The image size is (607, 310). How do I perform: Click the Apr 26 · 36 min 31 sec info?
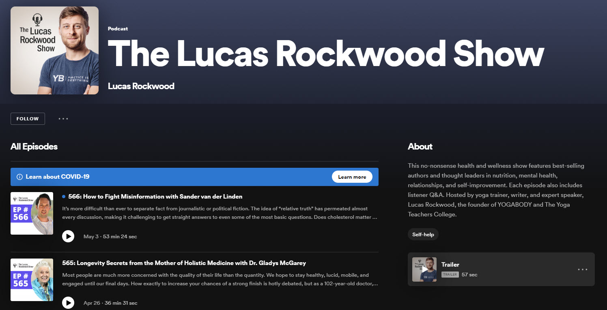click(110, 303)
